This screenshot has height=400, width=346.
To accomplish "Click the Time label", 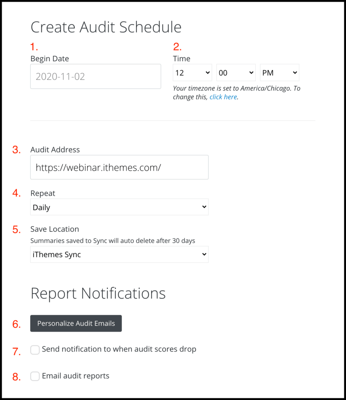I will tap(181, 59).
